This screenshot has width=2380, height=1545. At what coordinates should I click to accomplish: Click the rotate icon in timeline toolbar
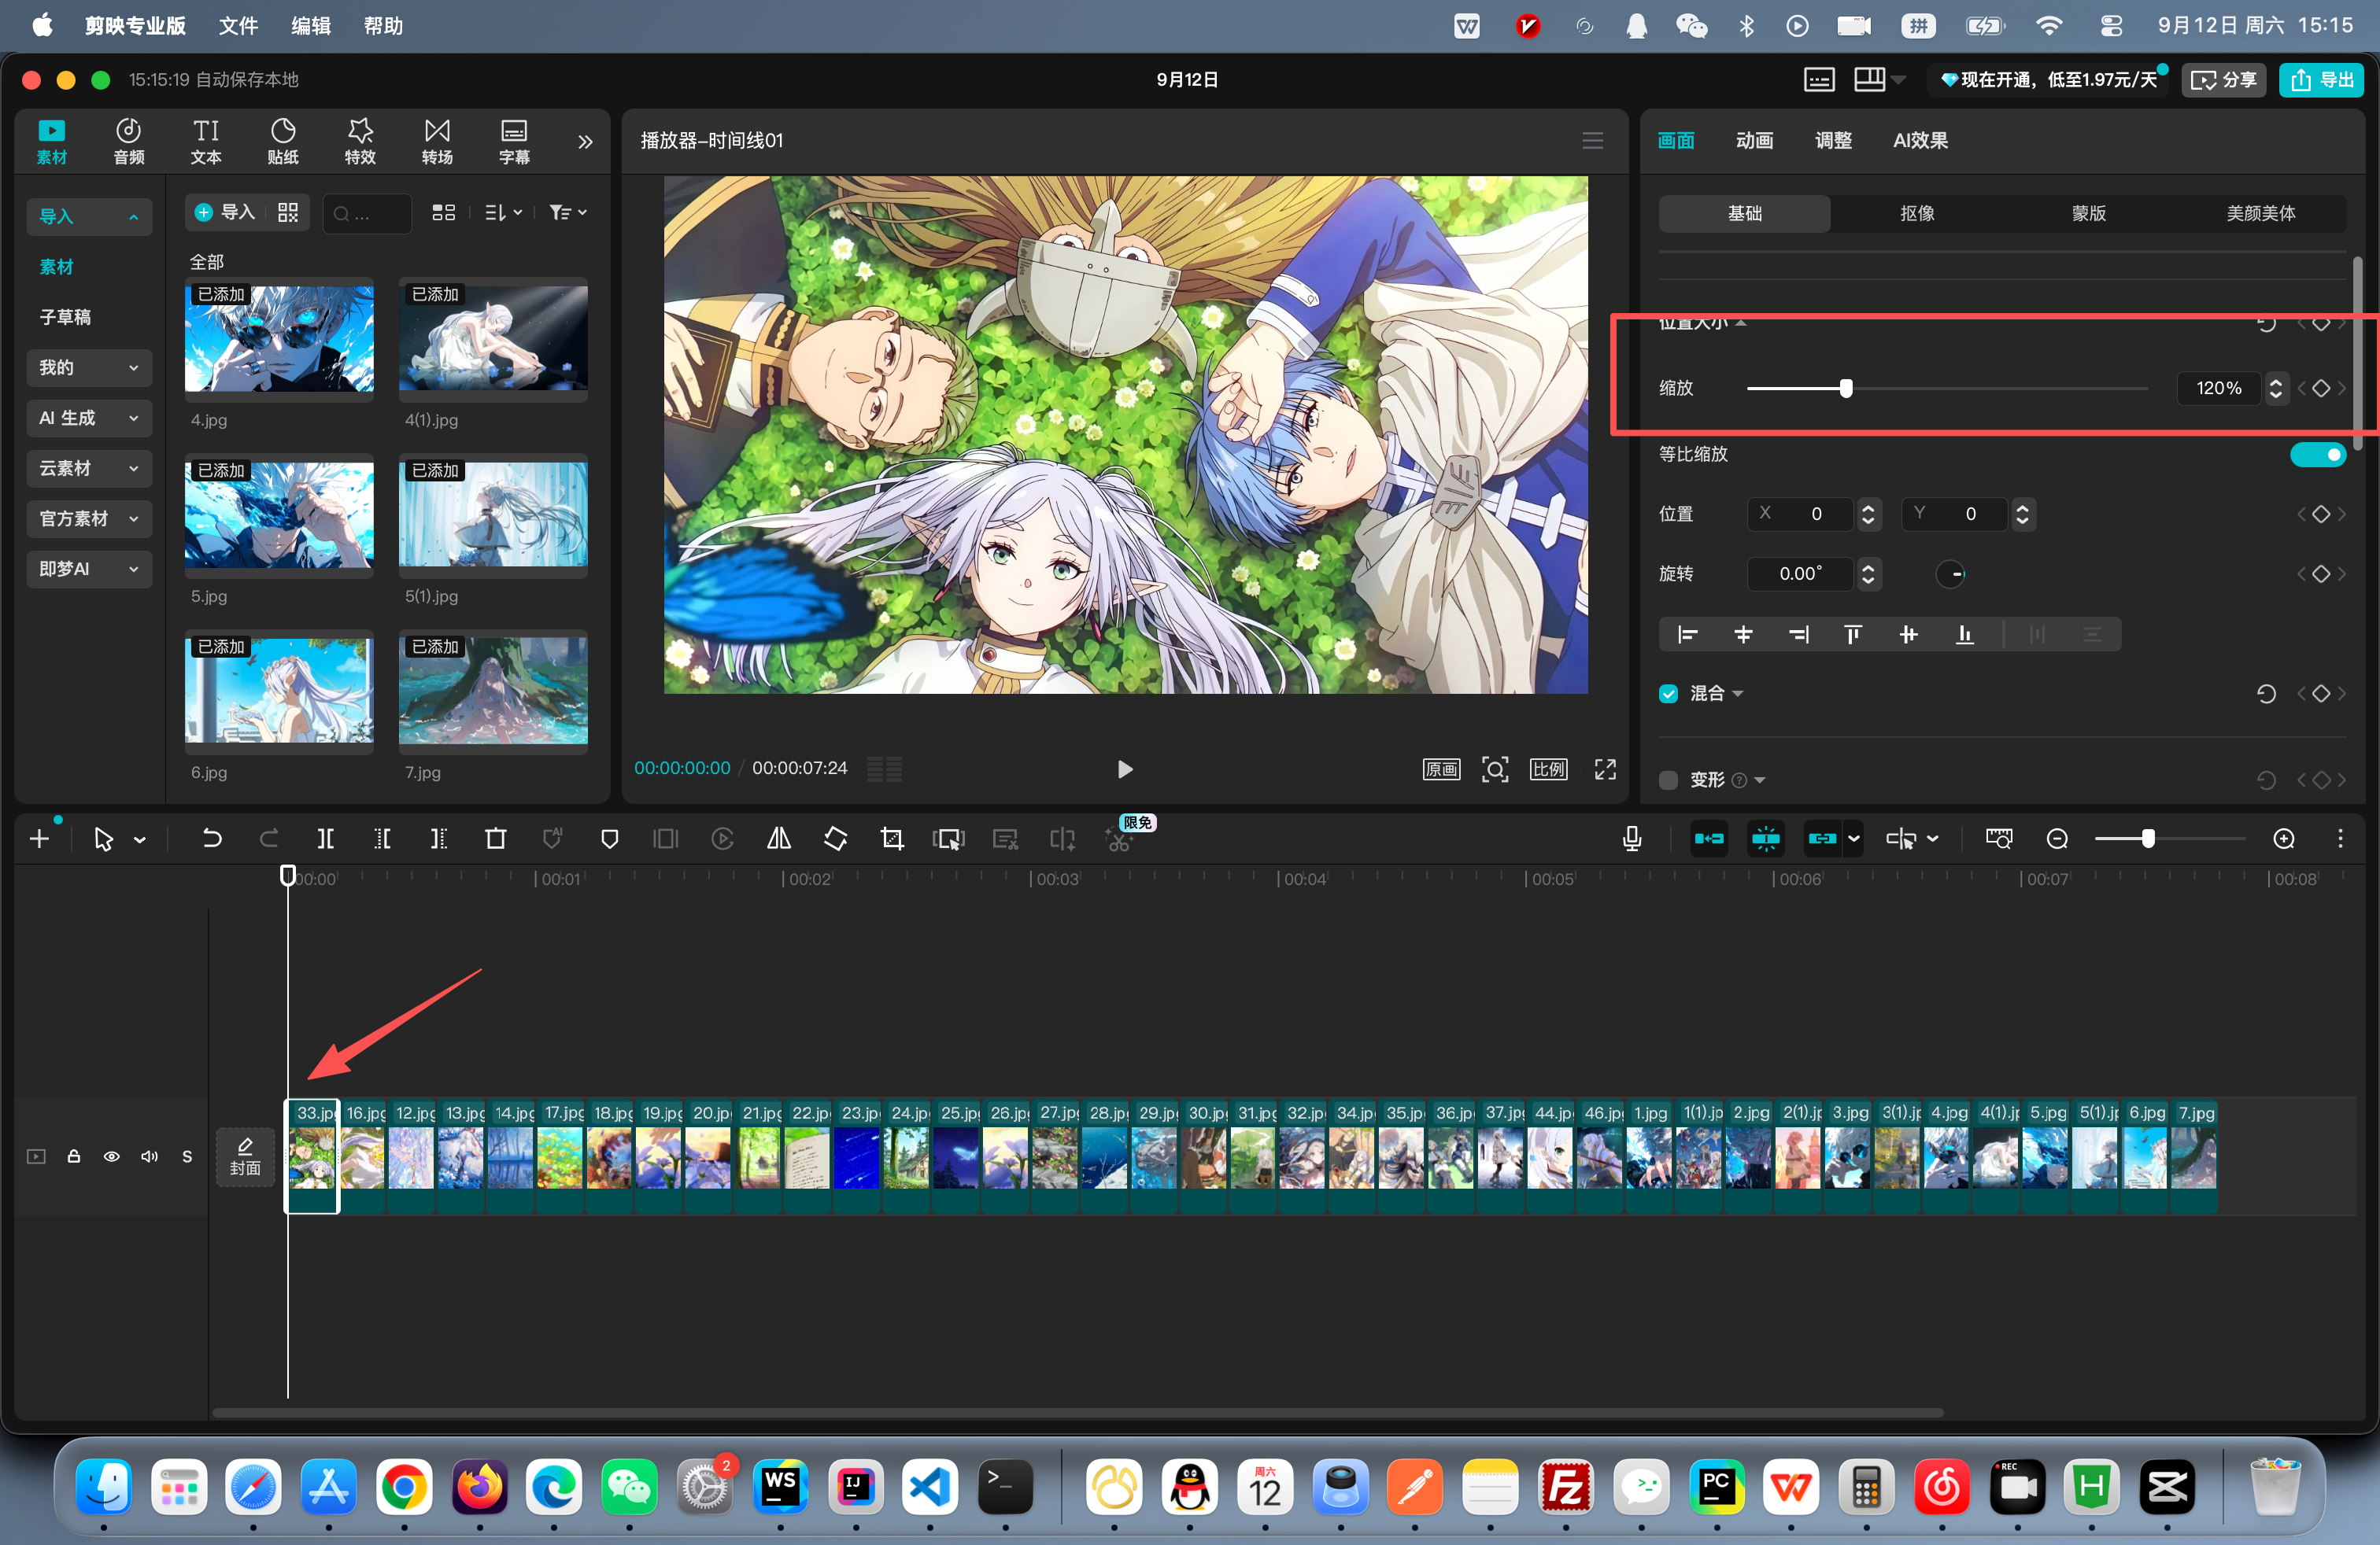pos(835,839)
